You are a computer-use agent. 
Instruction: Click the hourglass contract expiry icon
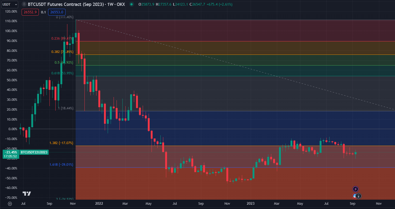pos(359,196)
